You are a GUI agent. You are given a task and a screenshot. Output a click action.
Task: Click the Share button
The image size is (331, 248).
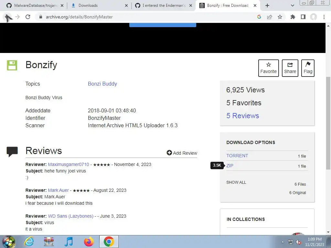coord(290,68)
